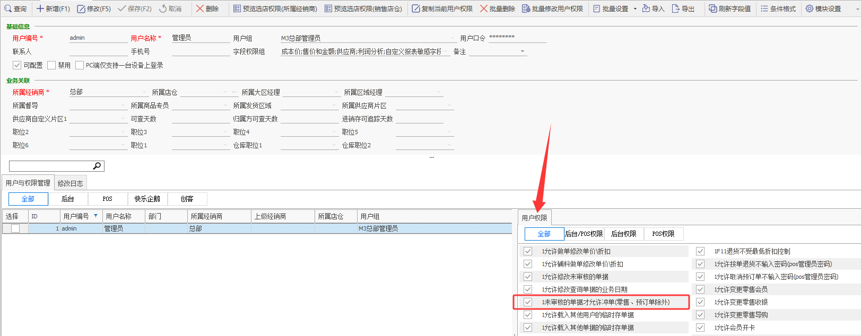Click the 查询 search icon in toolbar
Viewport: 861px width, 336px height.
8,8
